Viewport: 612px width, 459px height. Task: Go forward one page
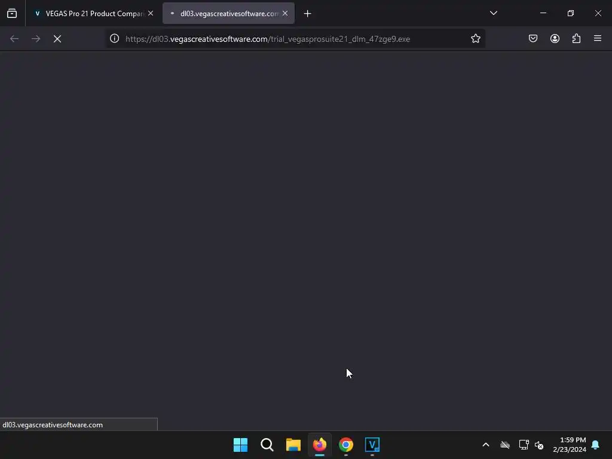(x=36, y=39)
